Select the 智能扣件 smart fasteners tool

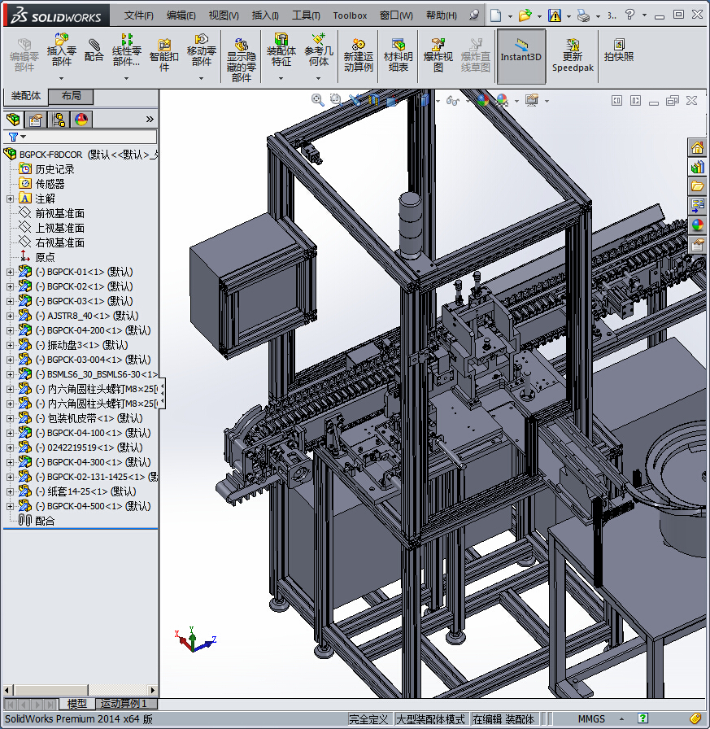[x=164, y=54]
